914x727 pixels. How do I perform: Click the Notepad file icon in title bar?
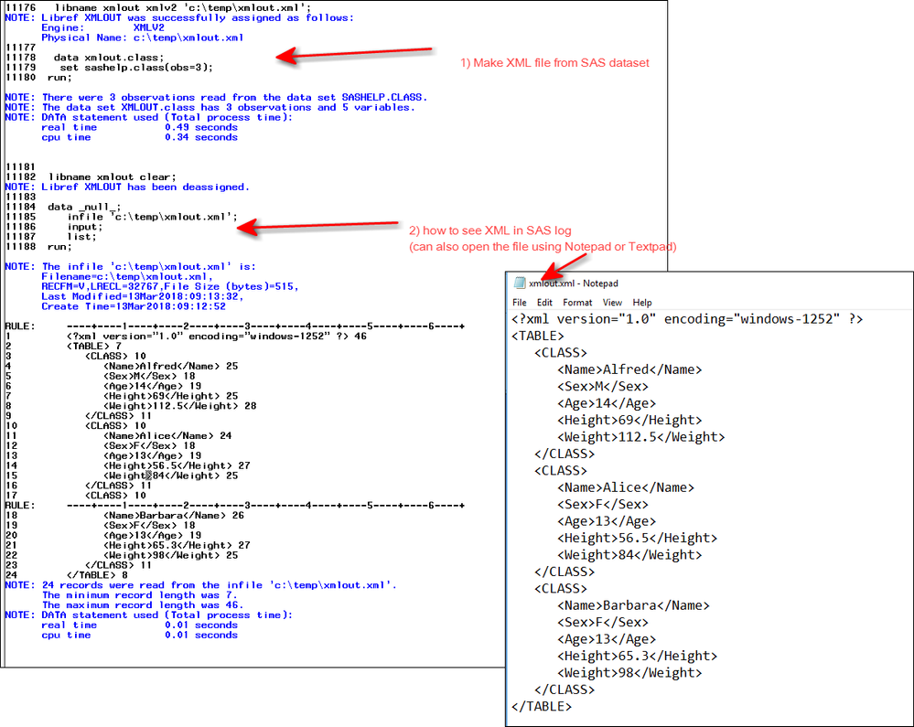point(520,283)
